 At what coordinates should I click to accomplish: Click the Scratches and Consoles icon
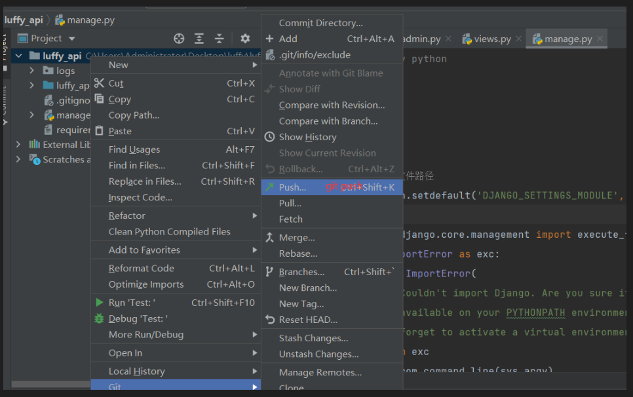(x=35, y=159)
